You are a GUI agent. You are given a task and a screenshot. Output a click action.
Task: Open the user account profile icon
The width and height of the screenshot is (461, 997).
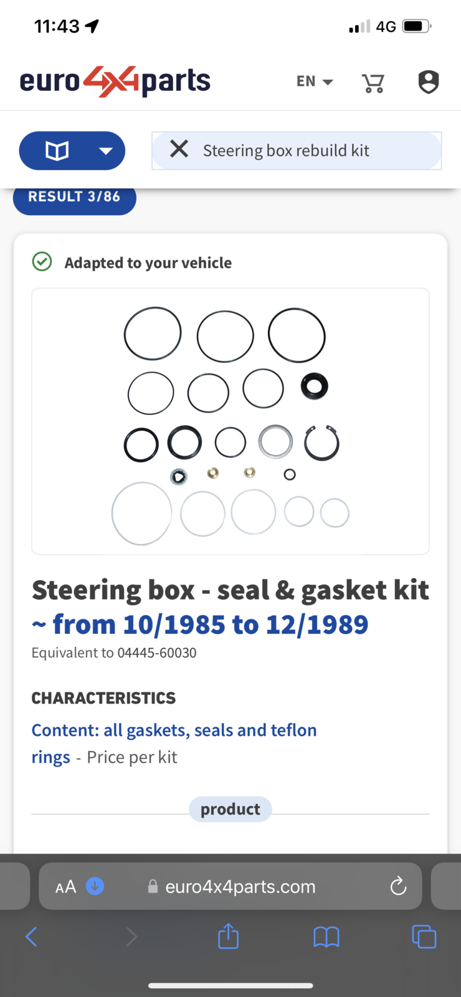[429, 82]
